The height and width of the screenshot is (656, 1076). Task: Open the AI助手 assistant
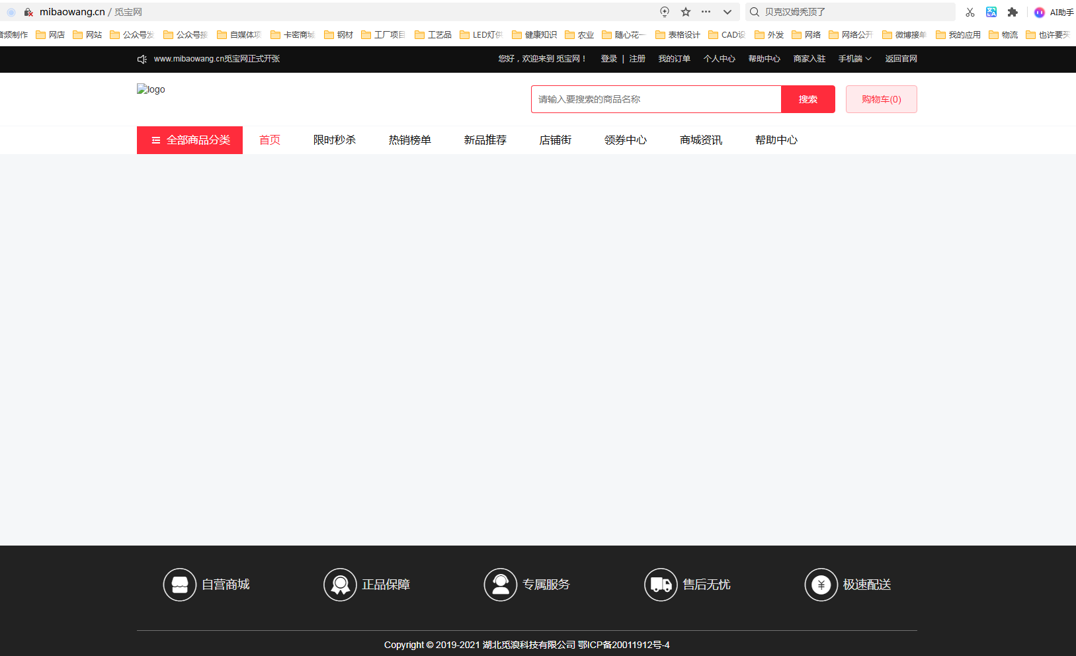tap(1054, 12)
